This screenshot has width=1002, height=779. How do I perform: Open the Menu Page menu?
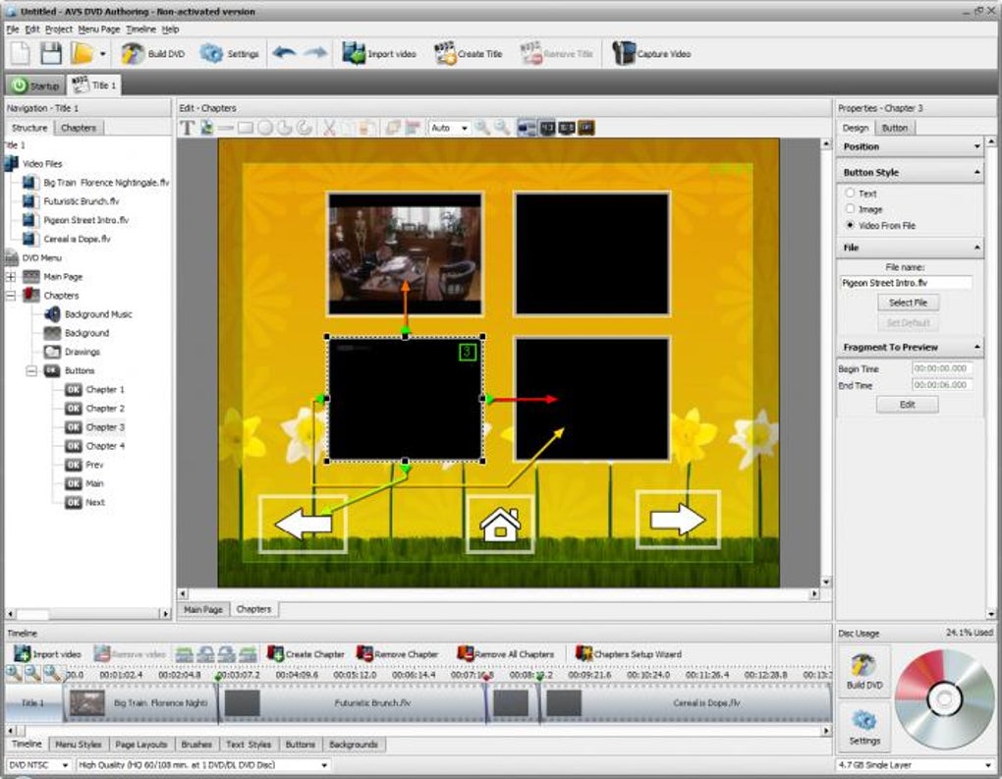pos(99,29)
